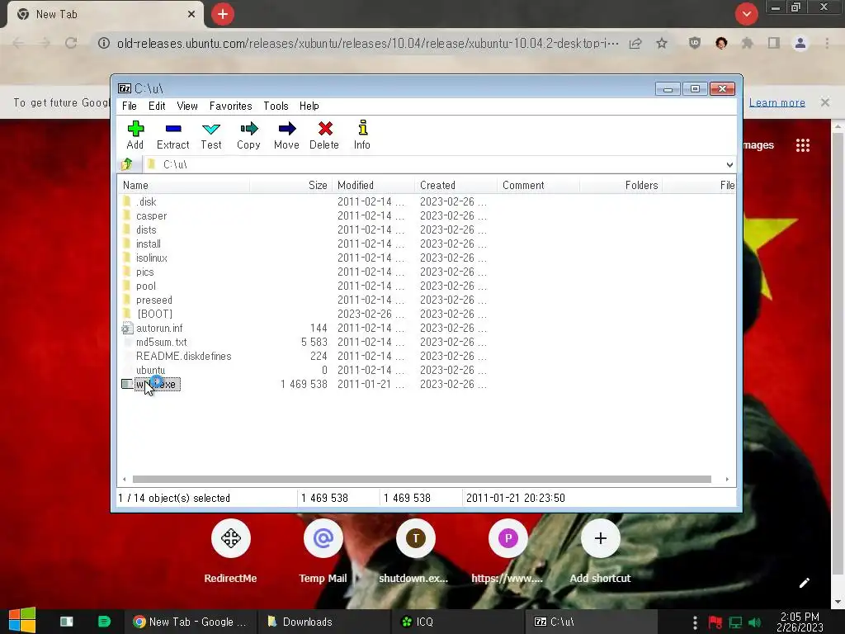Image resolution: width=845 pixels, height=634 pixels.
Task: Open the Info tool in 7-Zip
Action: pyautogui.click(x=362, y=135)
